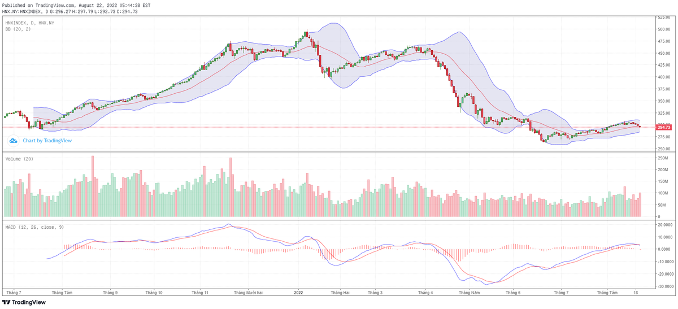The height and width of the screenshot is (309, 678).
Task: Select the Volume (20) indicator label
Action: 19,159
